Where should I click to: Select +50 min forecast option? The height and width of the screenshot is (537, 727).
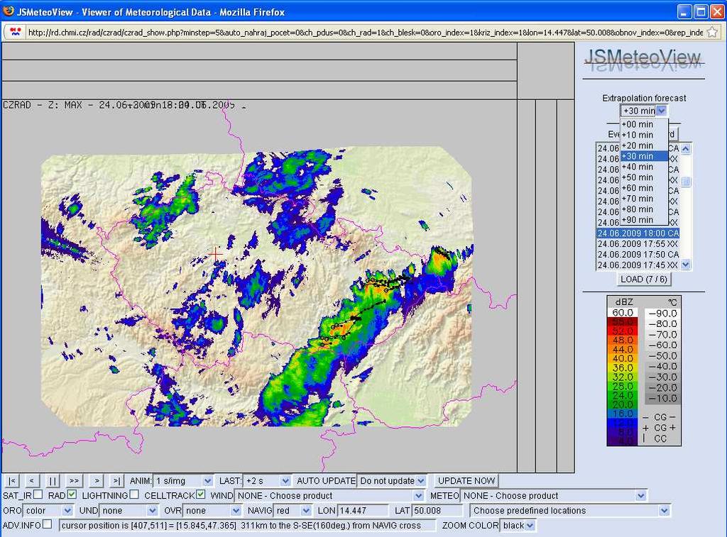coord(644,177)
